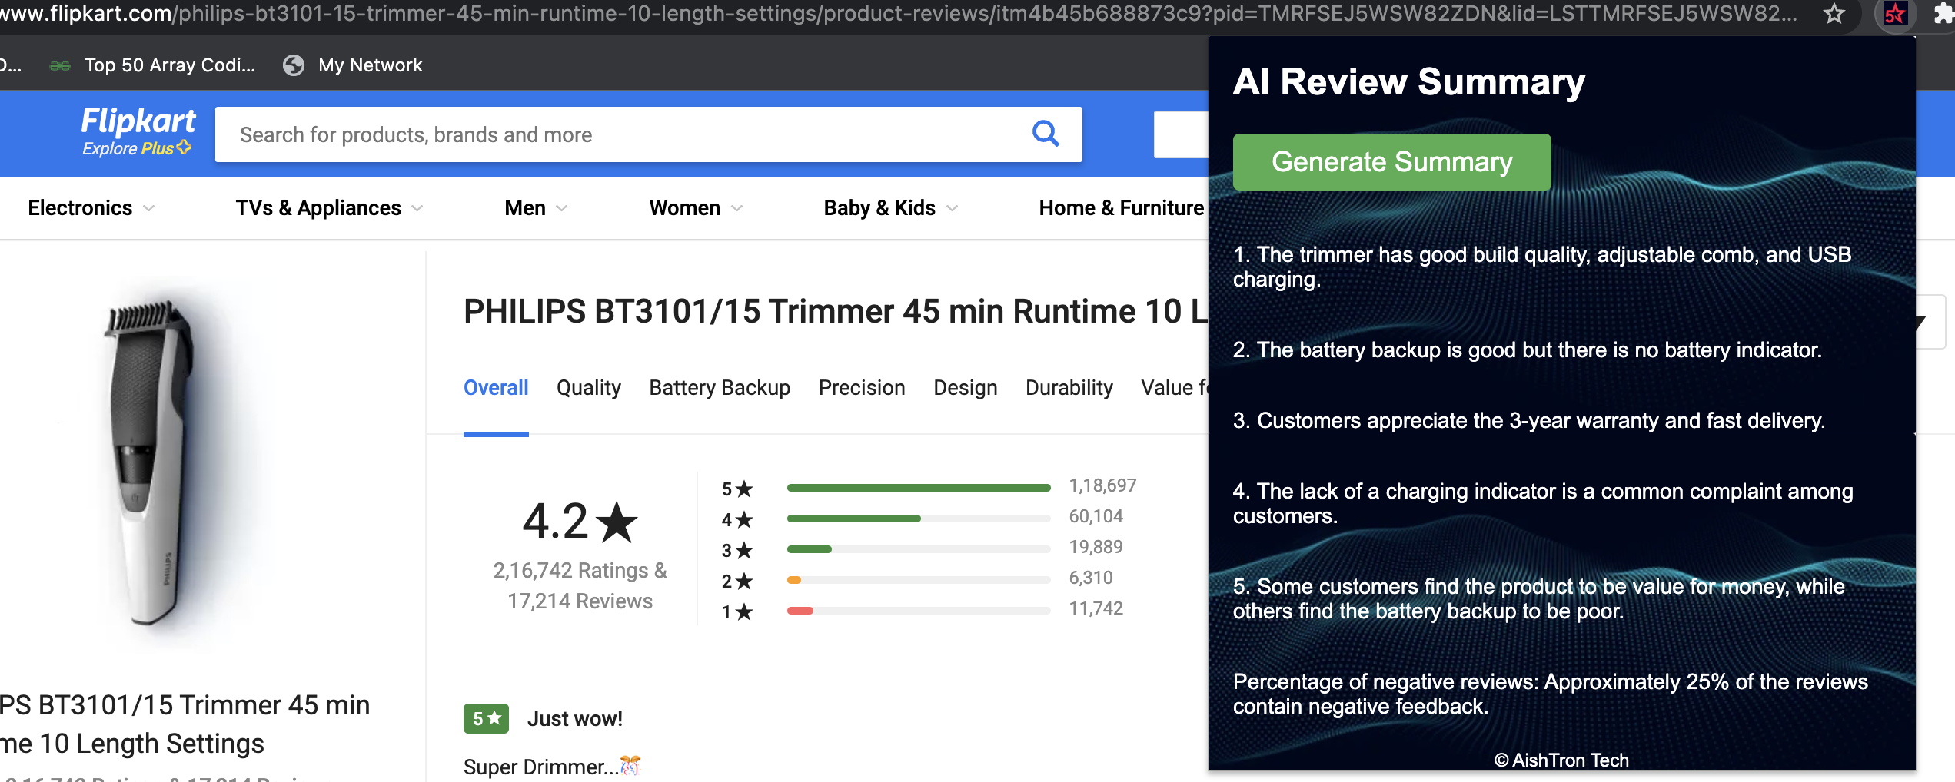Click the 1,18,697 five-star count

(1102, 485)
